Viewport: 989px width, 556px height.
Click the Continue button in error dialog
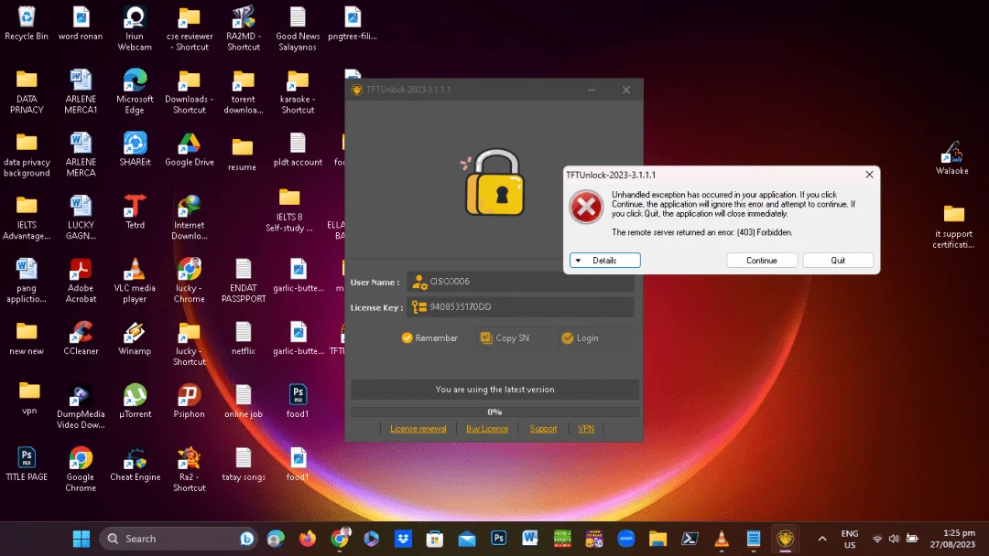point(761,260)
